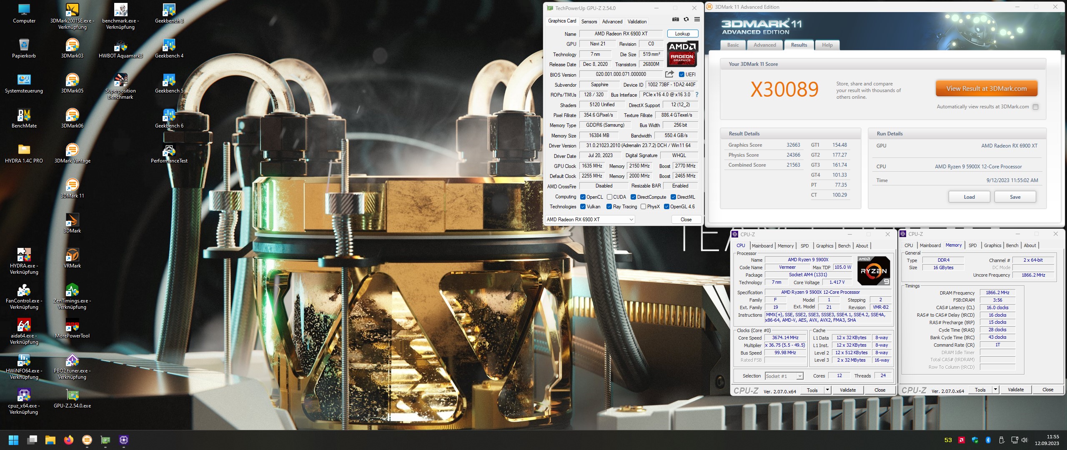1067x450 pixels.
Task: Toggle the Ray Tracing checkbox
Action: click(609, 207)
